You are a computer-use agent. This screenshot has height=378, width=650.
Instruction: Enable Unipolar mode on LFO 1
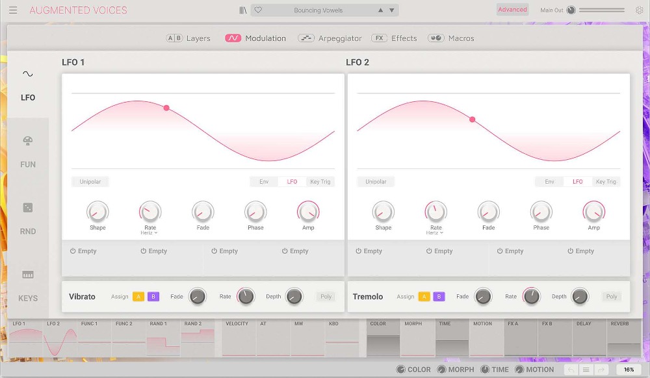pyautogui.click(x=90, y=181)
